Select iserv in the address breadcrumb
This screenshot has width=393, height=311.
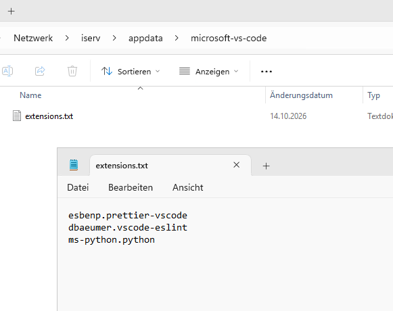91,39
